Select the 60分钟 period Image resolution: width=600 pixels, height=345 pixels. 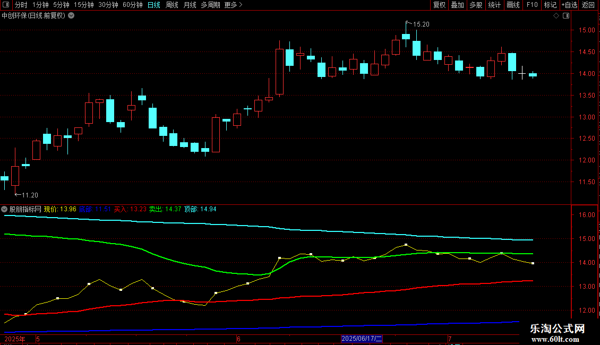click(x=133, y=5)
